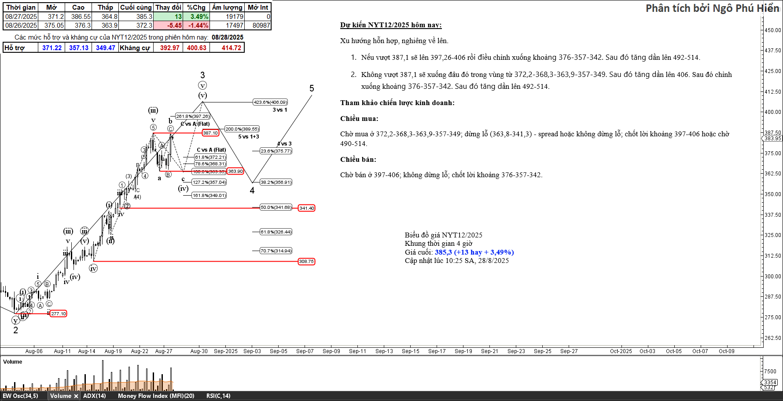Close the Volume indicator tab
783x401 pixels.
tap(76, 396)
